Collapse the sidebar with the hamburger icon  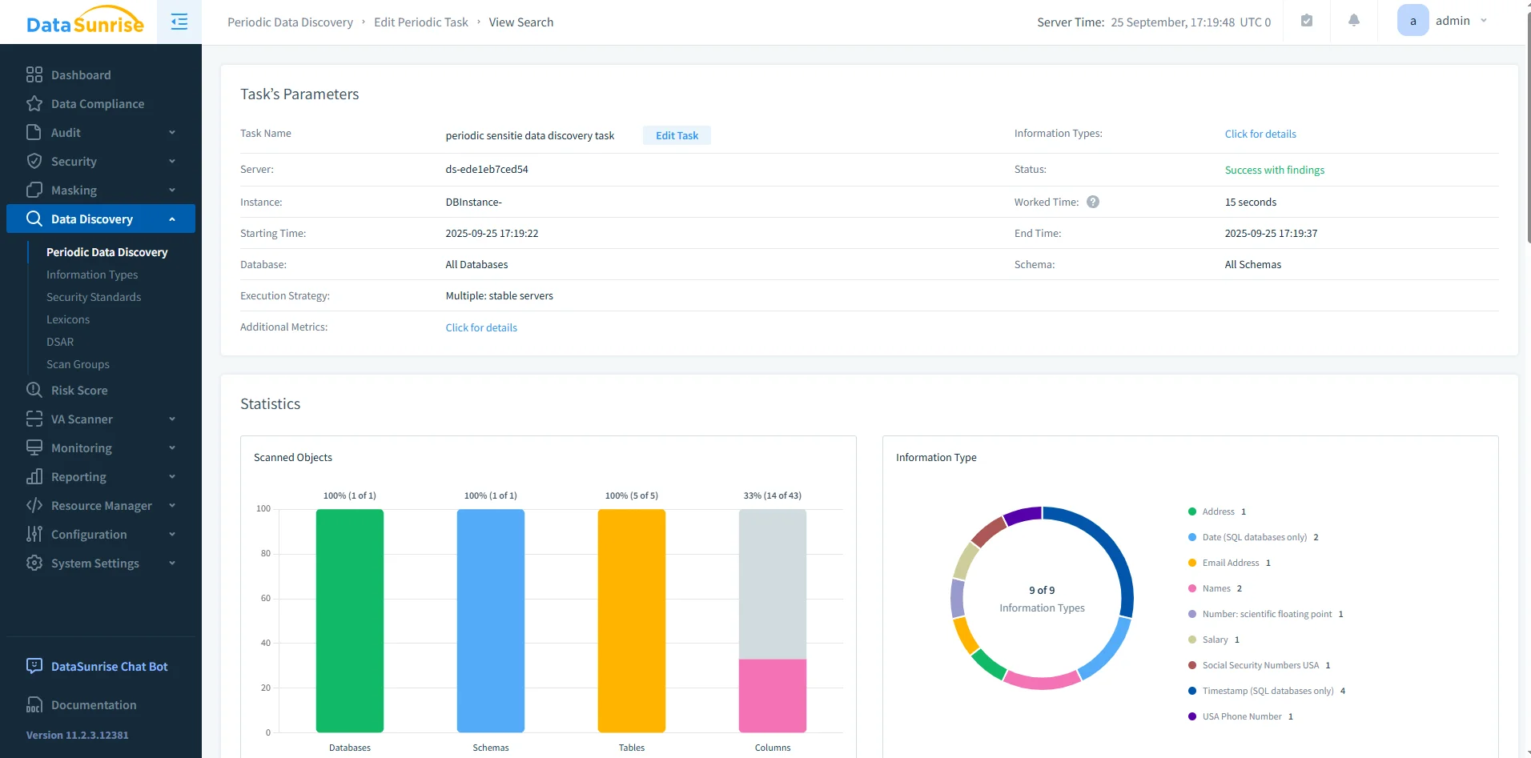(x=179, y=22)
